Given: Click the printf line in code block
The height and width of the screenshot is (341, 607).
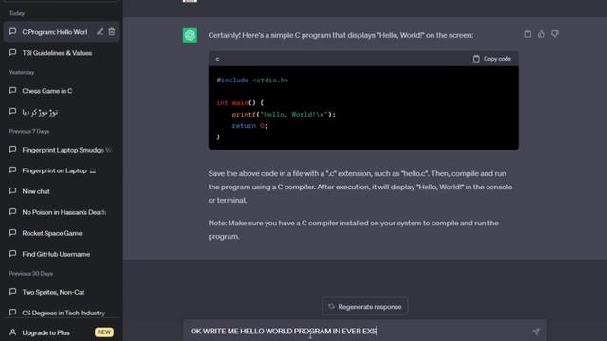Looking at the screenshot, I should [x=284, y=114].
